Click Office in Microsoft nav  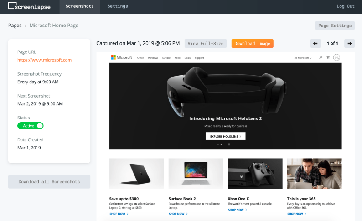pyautogui.click(x=140, y=58)
